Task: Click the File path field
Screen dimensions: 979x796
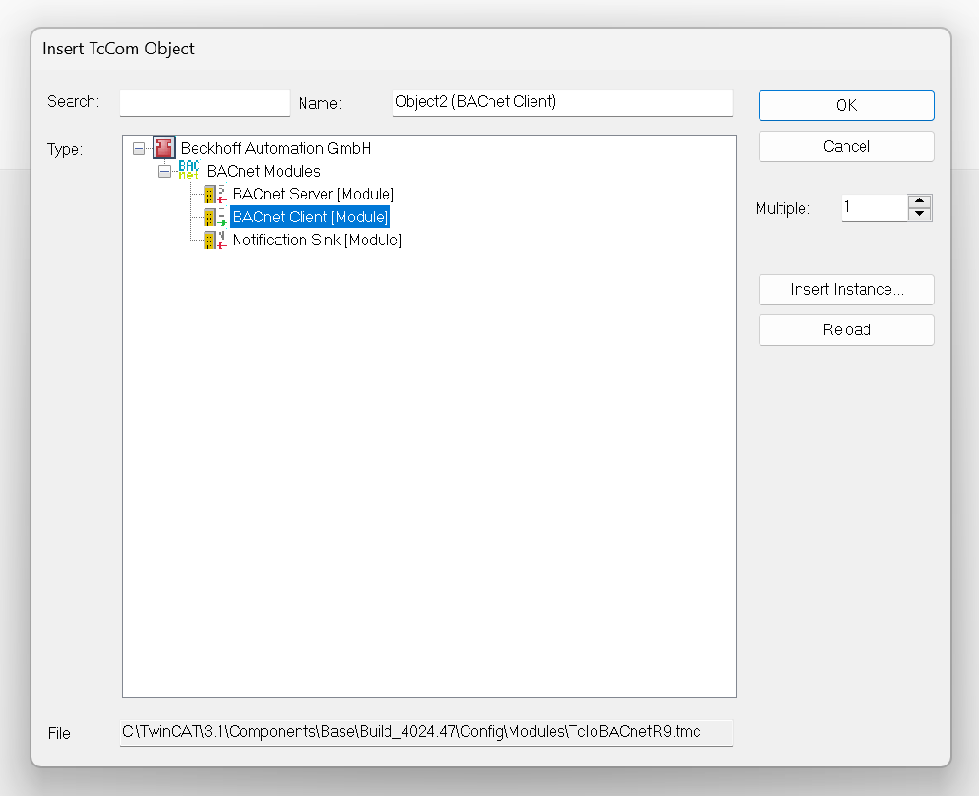Action: [x=426, y=733]
